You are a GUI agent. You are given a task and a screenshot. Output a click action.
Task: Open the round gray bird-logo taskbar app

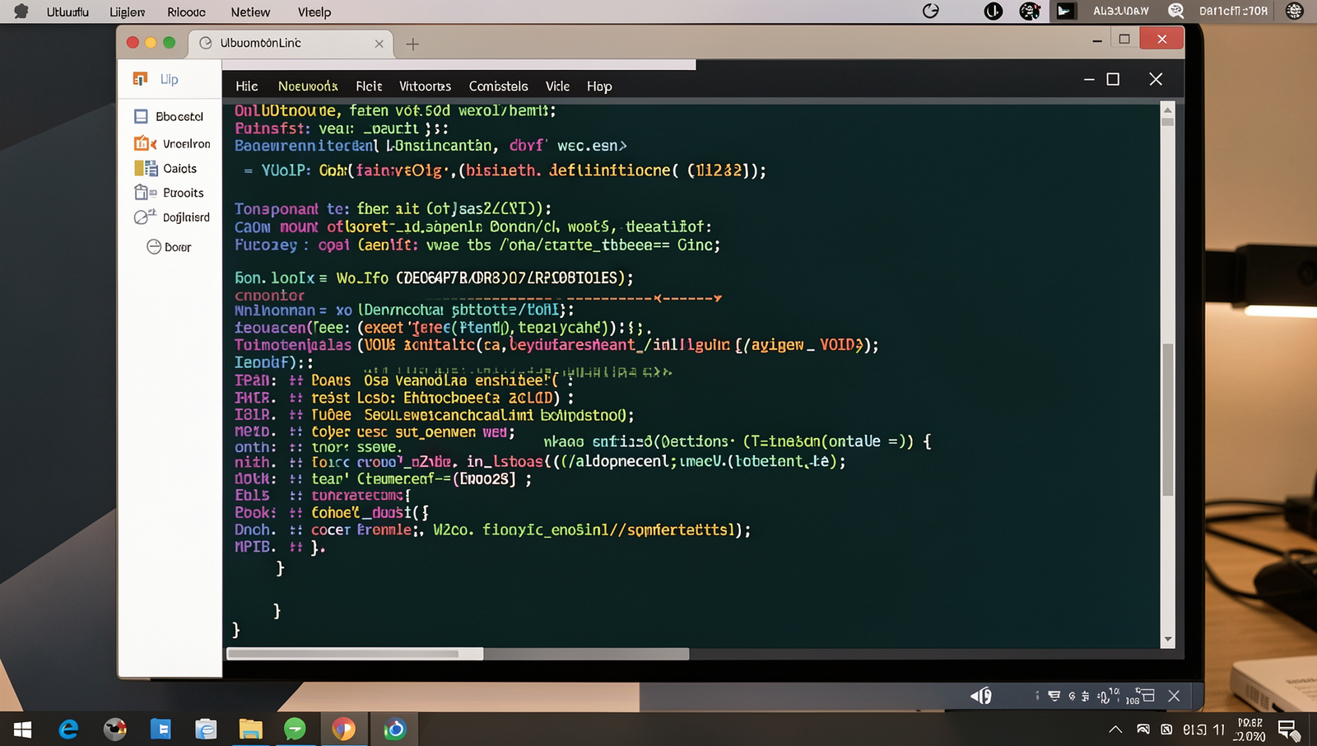pyautogui.click(x=115, y=729)
